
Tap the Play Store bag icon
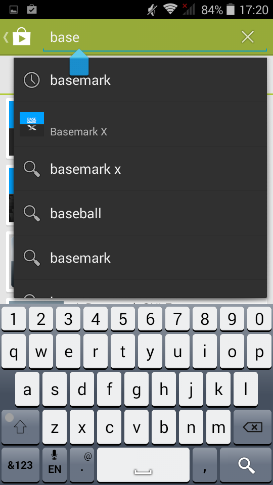click(x=21, y=37)
